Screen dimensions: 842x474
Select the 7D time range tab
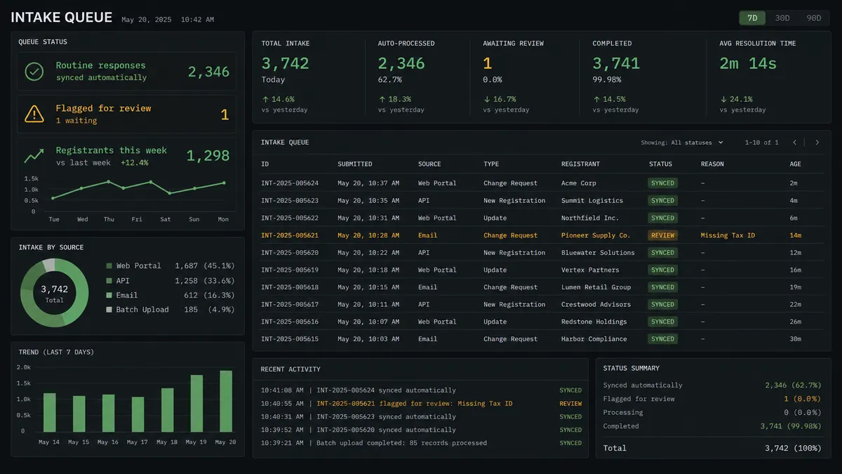(x=752, y=18)
